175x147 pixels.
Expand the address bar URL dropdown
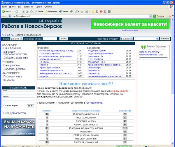(150, 16)
